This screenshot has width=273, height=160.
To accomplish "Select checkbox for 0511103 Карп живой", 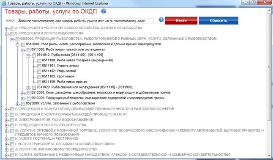I will pyautogui.click(x=39, y=77).
